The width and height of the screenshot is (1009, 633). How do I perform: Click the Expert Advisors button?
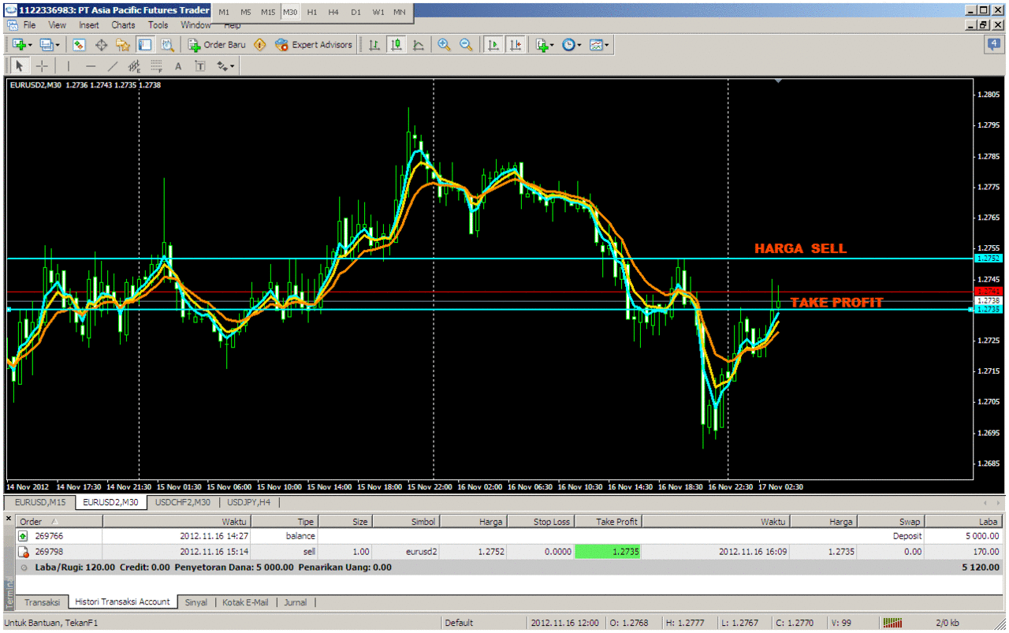click(x=313, y=45)
